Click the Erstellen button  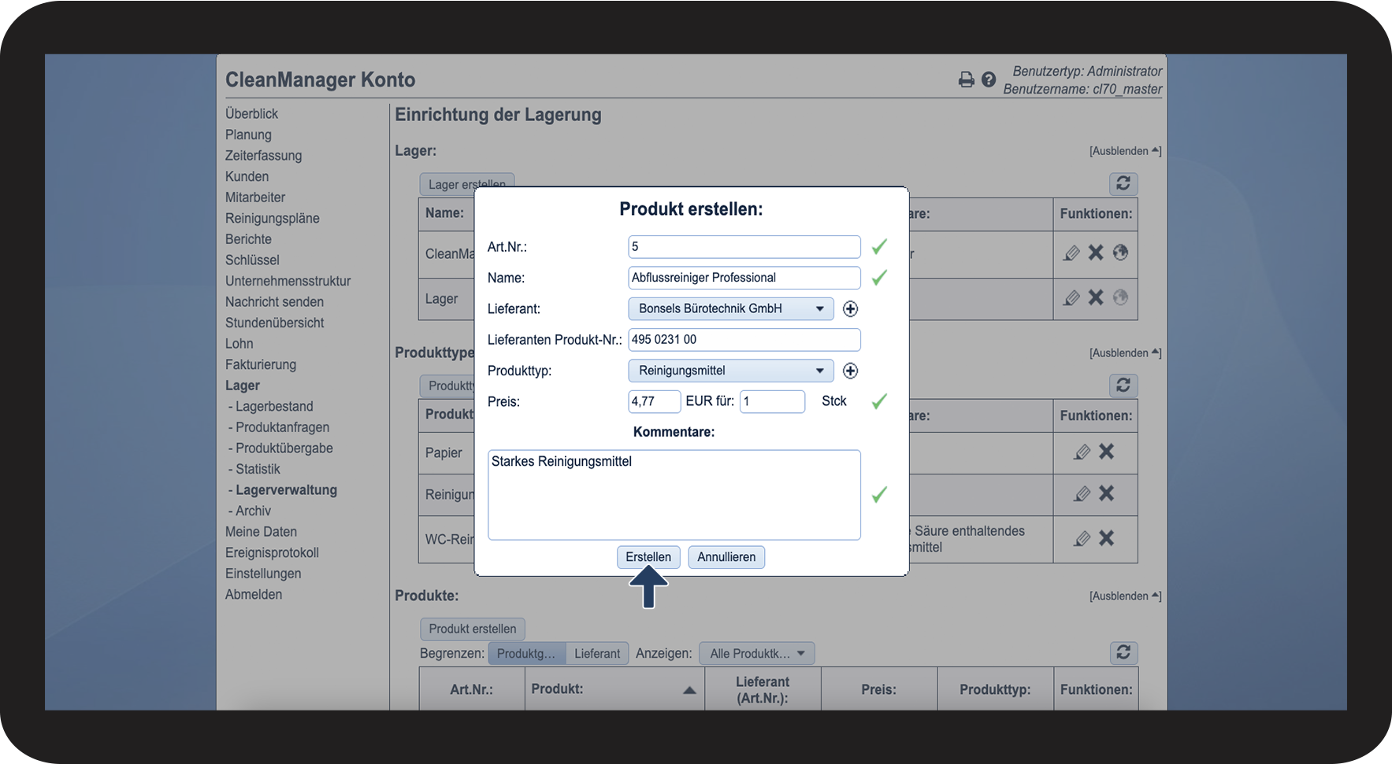[x=648, y=557]
